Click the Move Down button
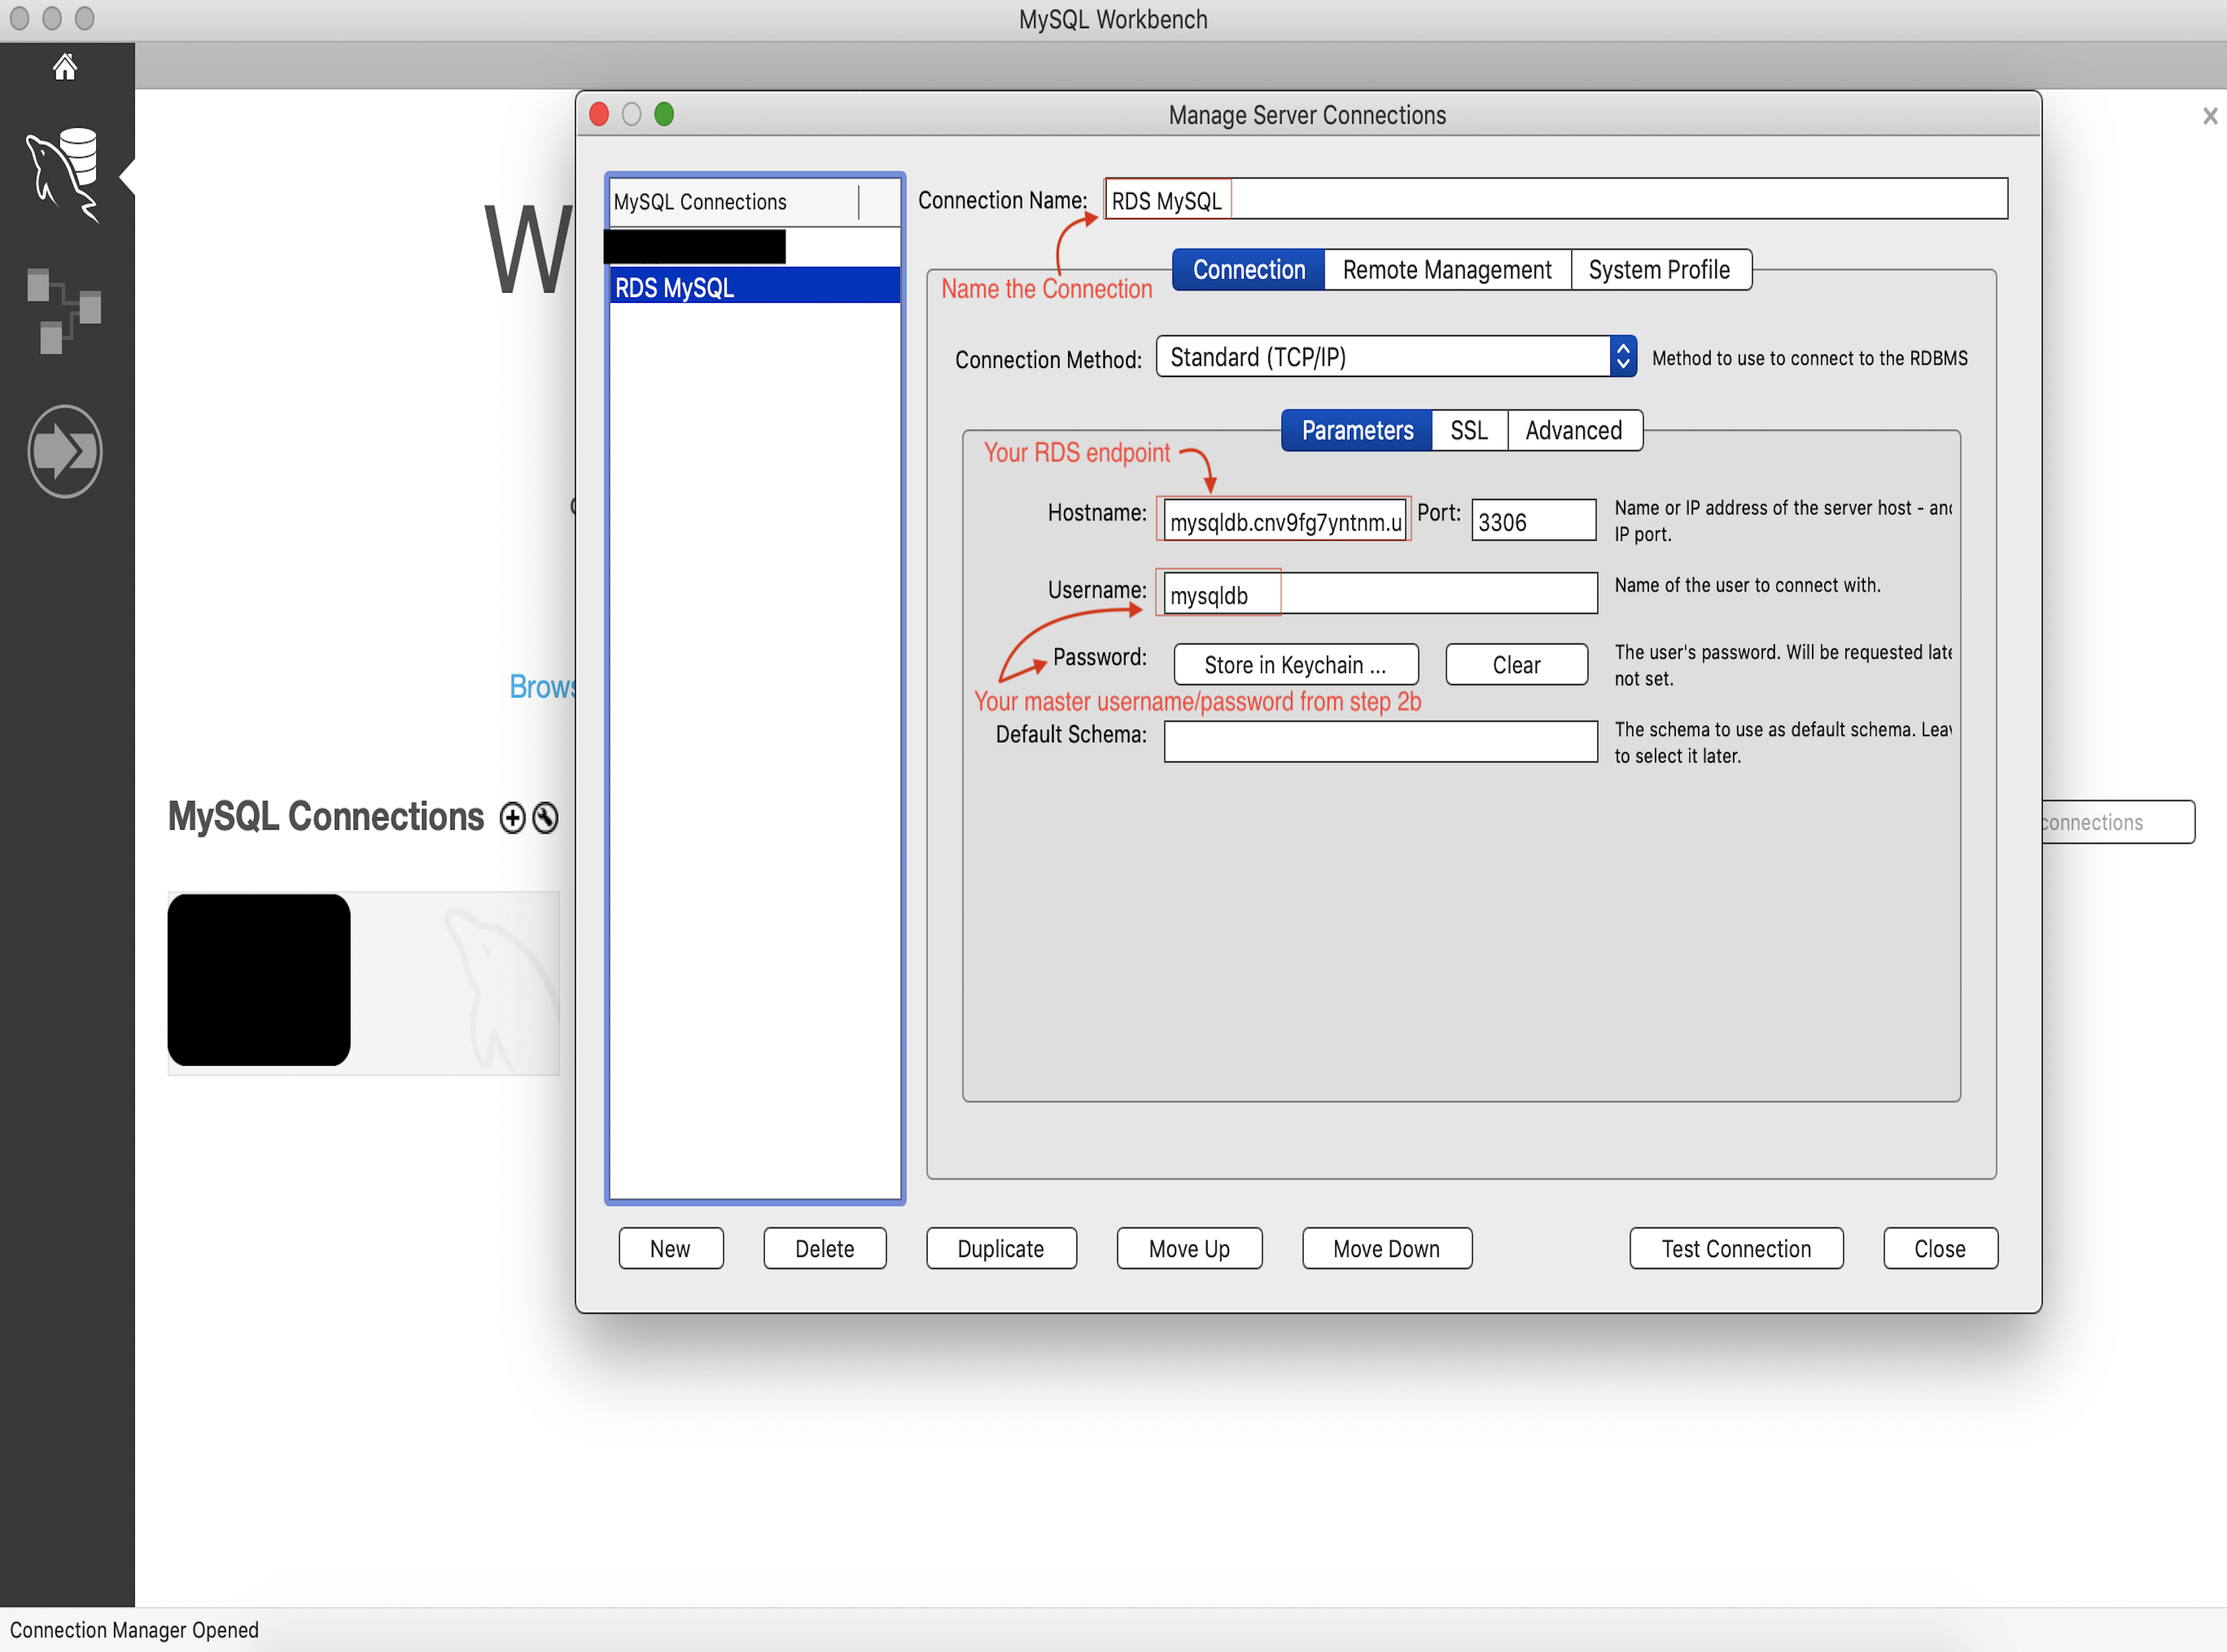Screen dimensions: 2227x1652 [x=1387, y=1249]
